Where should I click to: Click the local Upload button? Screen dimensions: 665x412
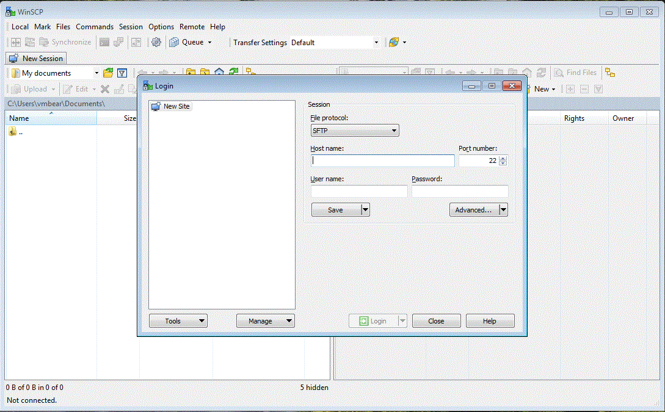(x=30, y=89)
